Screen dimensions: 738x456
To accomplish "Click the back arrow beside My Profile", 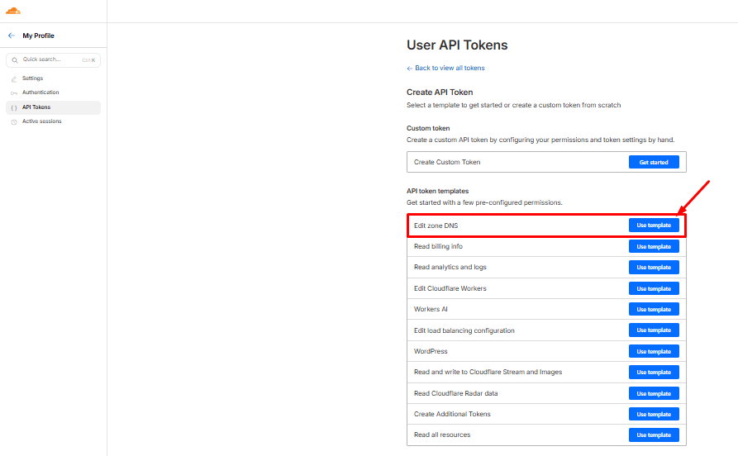I will pos(12,36).
